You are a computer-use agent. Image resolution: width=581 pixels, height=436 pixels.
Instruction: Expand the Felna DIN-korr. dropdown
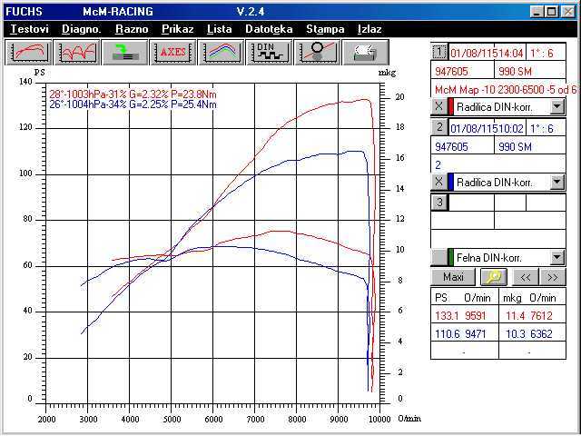click(x=556, y=257)
